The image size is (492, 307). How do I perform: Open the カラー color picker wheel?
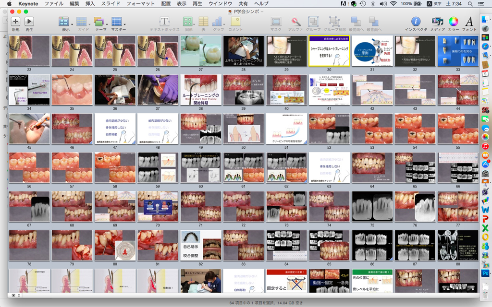[454, 21]
